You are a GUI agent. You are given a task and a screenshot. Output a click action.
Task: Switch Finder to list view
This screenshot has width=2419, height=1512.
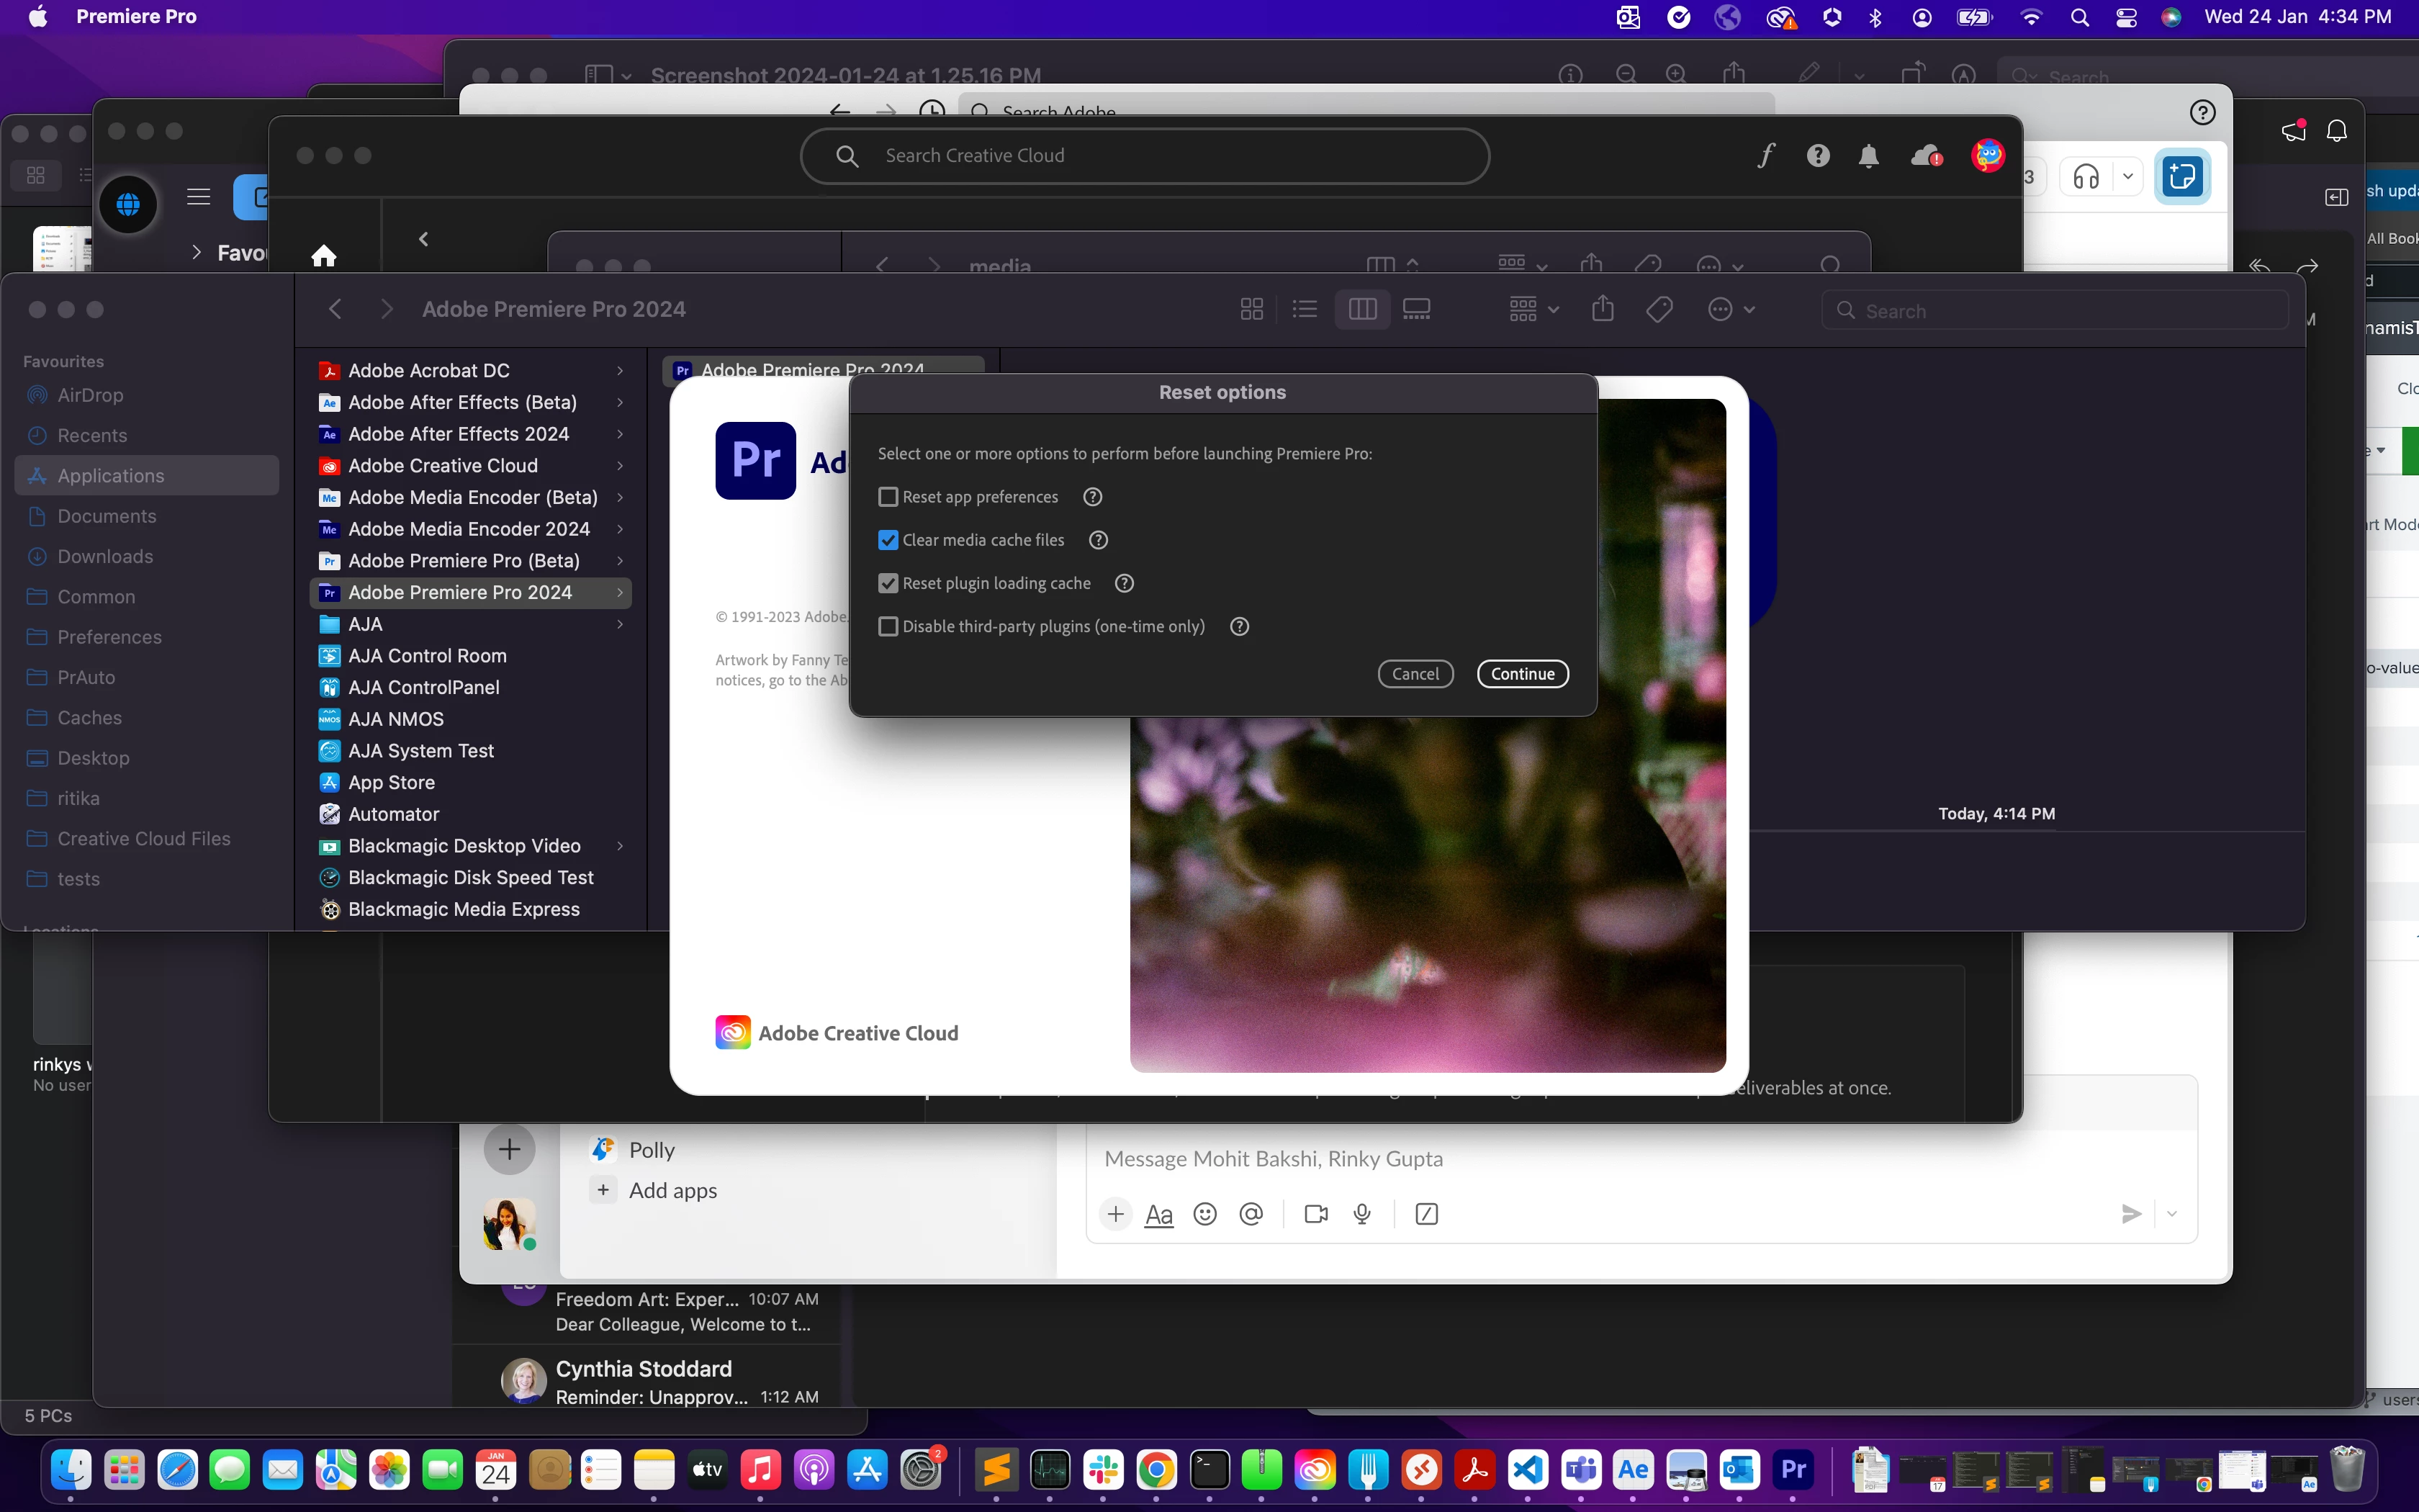point(1305,309)
